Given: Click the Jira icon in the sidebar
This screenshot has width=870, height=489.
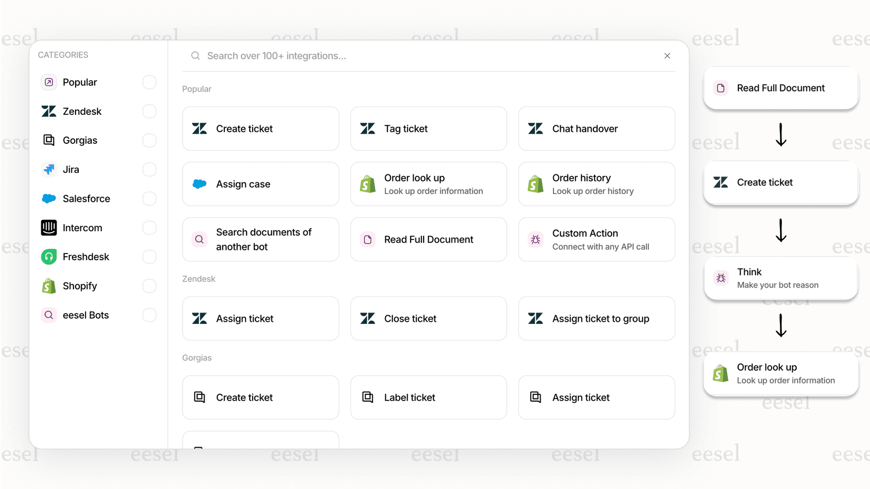Looking at the screenshot, I should 48,169.
